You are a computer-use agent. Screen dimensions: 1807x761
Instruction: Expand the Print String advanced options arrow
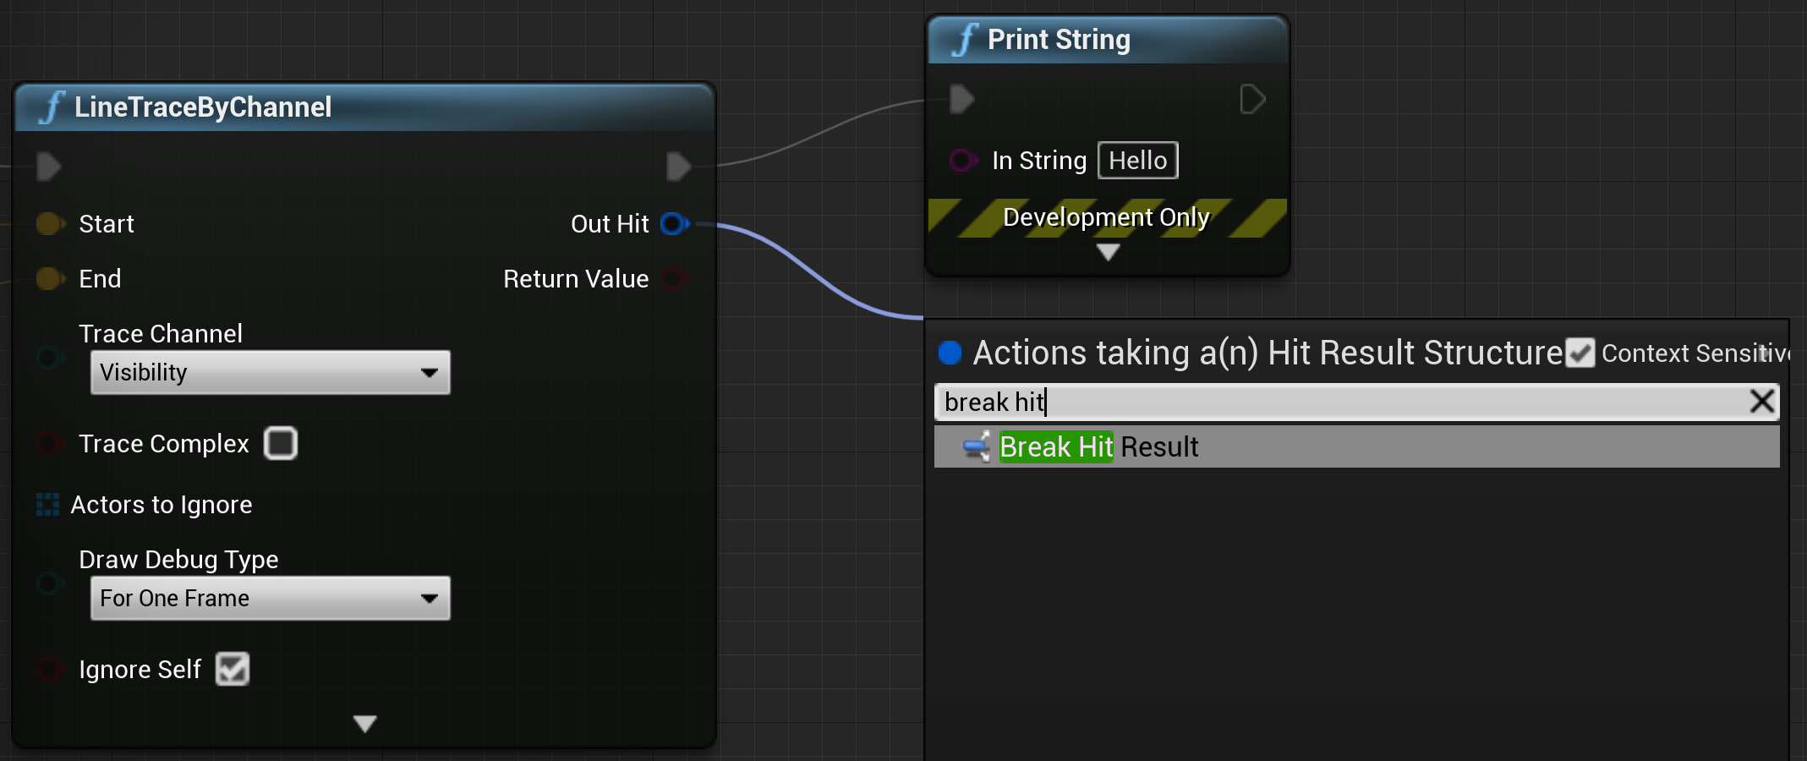[x=1108, y=252]
